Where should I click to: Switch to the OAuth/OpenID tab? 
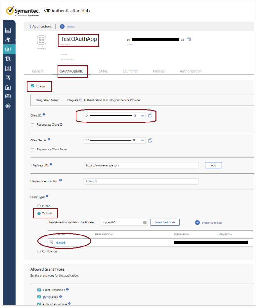pyautogui.click(x=72, y=71)
